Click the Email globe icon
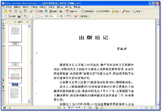 (46, 11)
